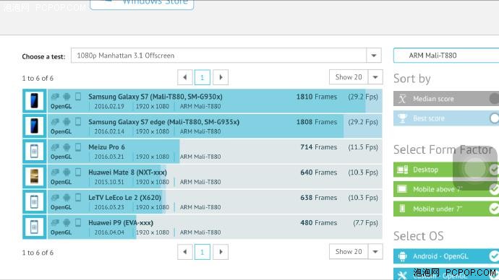Go to previous page with bottom arrow
This screenshot has width=499, height=280.
(185, 252)
